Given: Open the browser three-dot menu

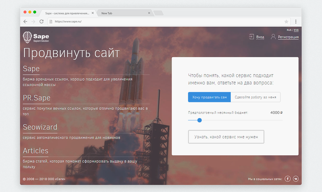Looking at the screenshot, I should point(296,22).
